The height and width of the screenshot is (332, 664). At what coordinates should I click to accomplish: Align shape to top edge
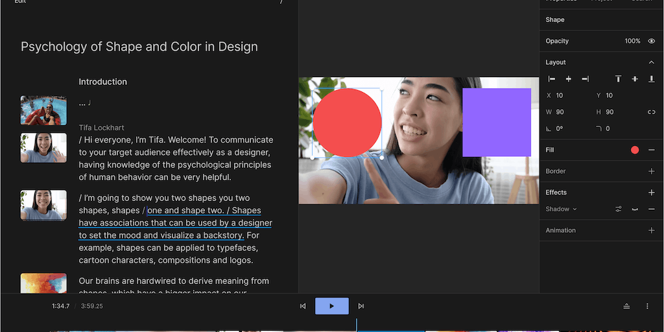(619, 79)
